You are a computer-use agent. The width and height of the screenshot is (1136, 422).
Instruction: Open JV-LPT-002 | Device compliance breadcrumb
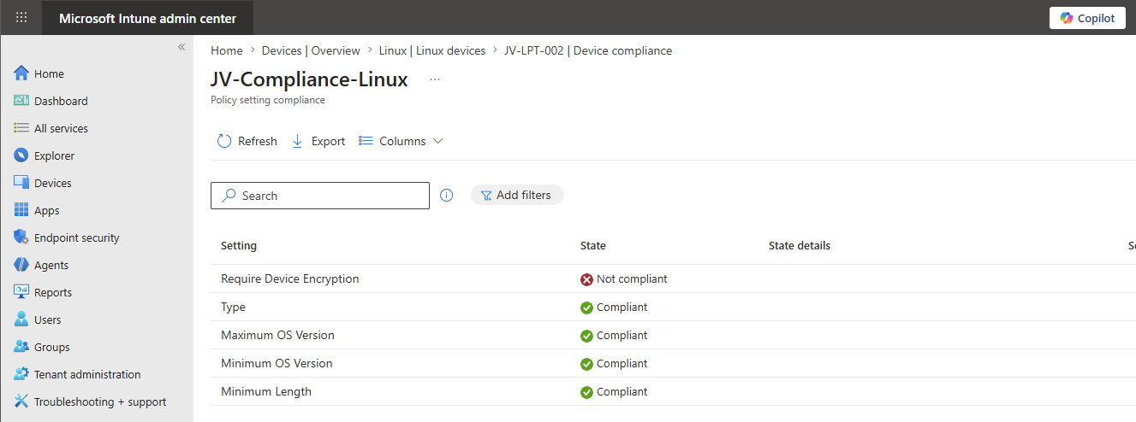click(588, 50)
